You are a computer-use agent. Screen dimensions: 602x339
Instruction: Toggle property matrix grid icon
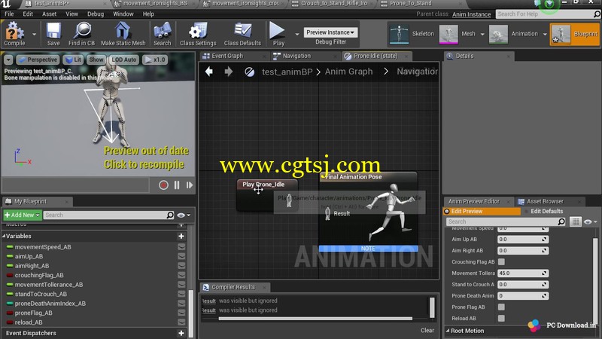[575, 221]
